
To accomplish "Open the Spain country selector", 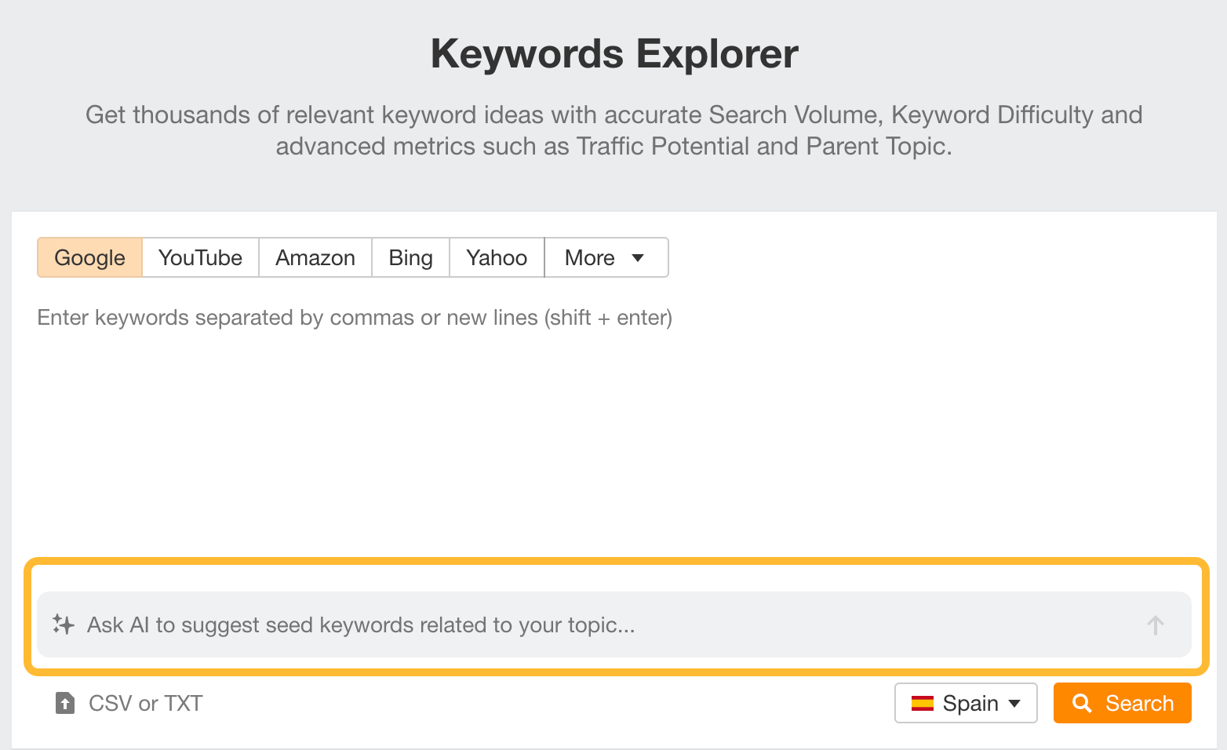I will tap(965, 703).
